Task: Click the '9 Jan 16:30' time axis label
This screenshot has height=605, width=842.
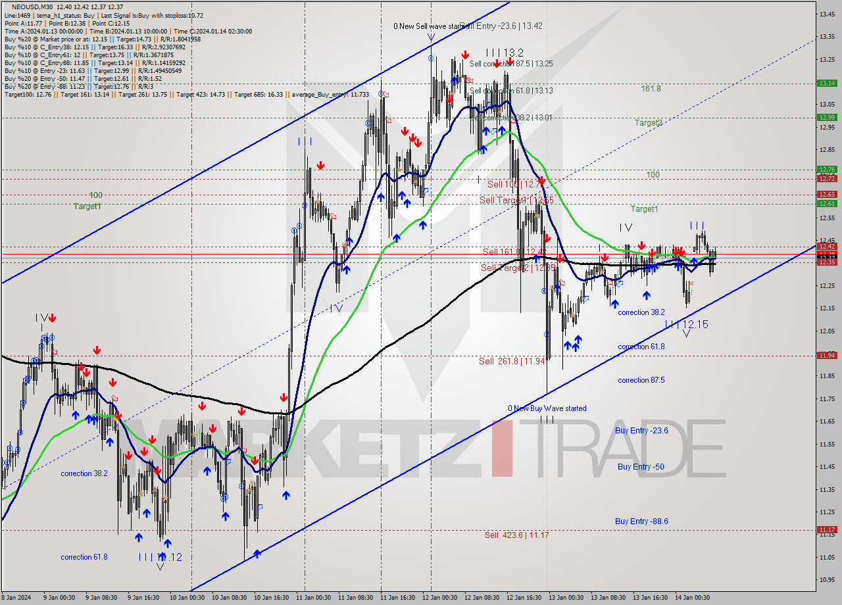Action: pyautogui.click(x=143, y=598)
